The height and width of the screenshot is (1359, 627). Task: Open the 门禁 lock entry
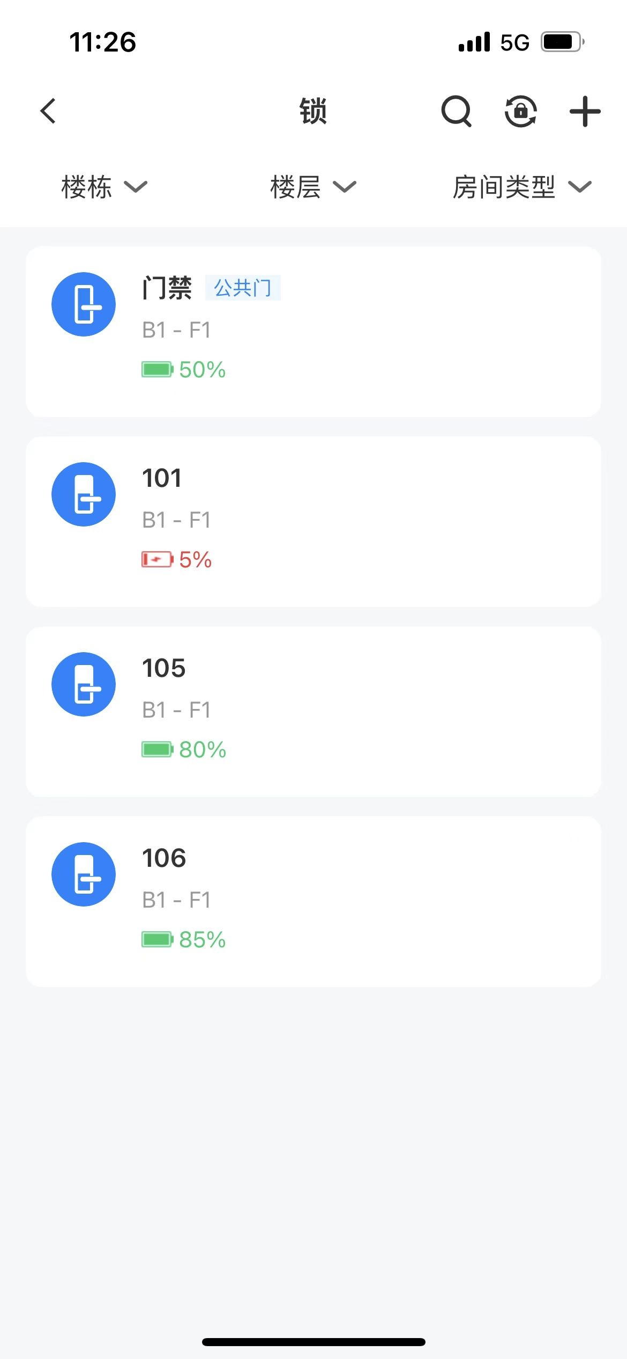tap(375, 331)
